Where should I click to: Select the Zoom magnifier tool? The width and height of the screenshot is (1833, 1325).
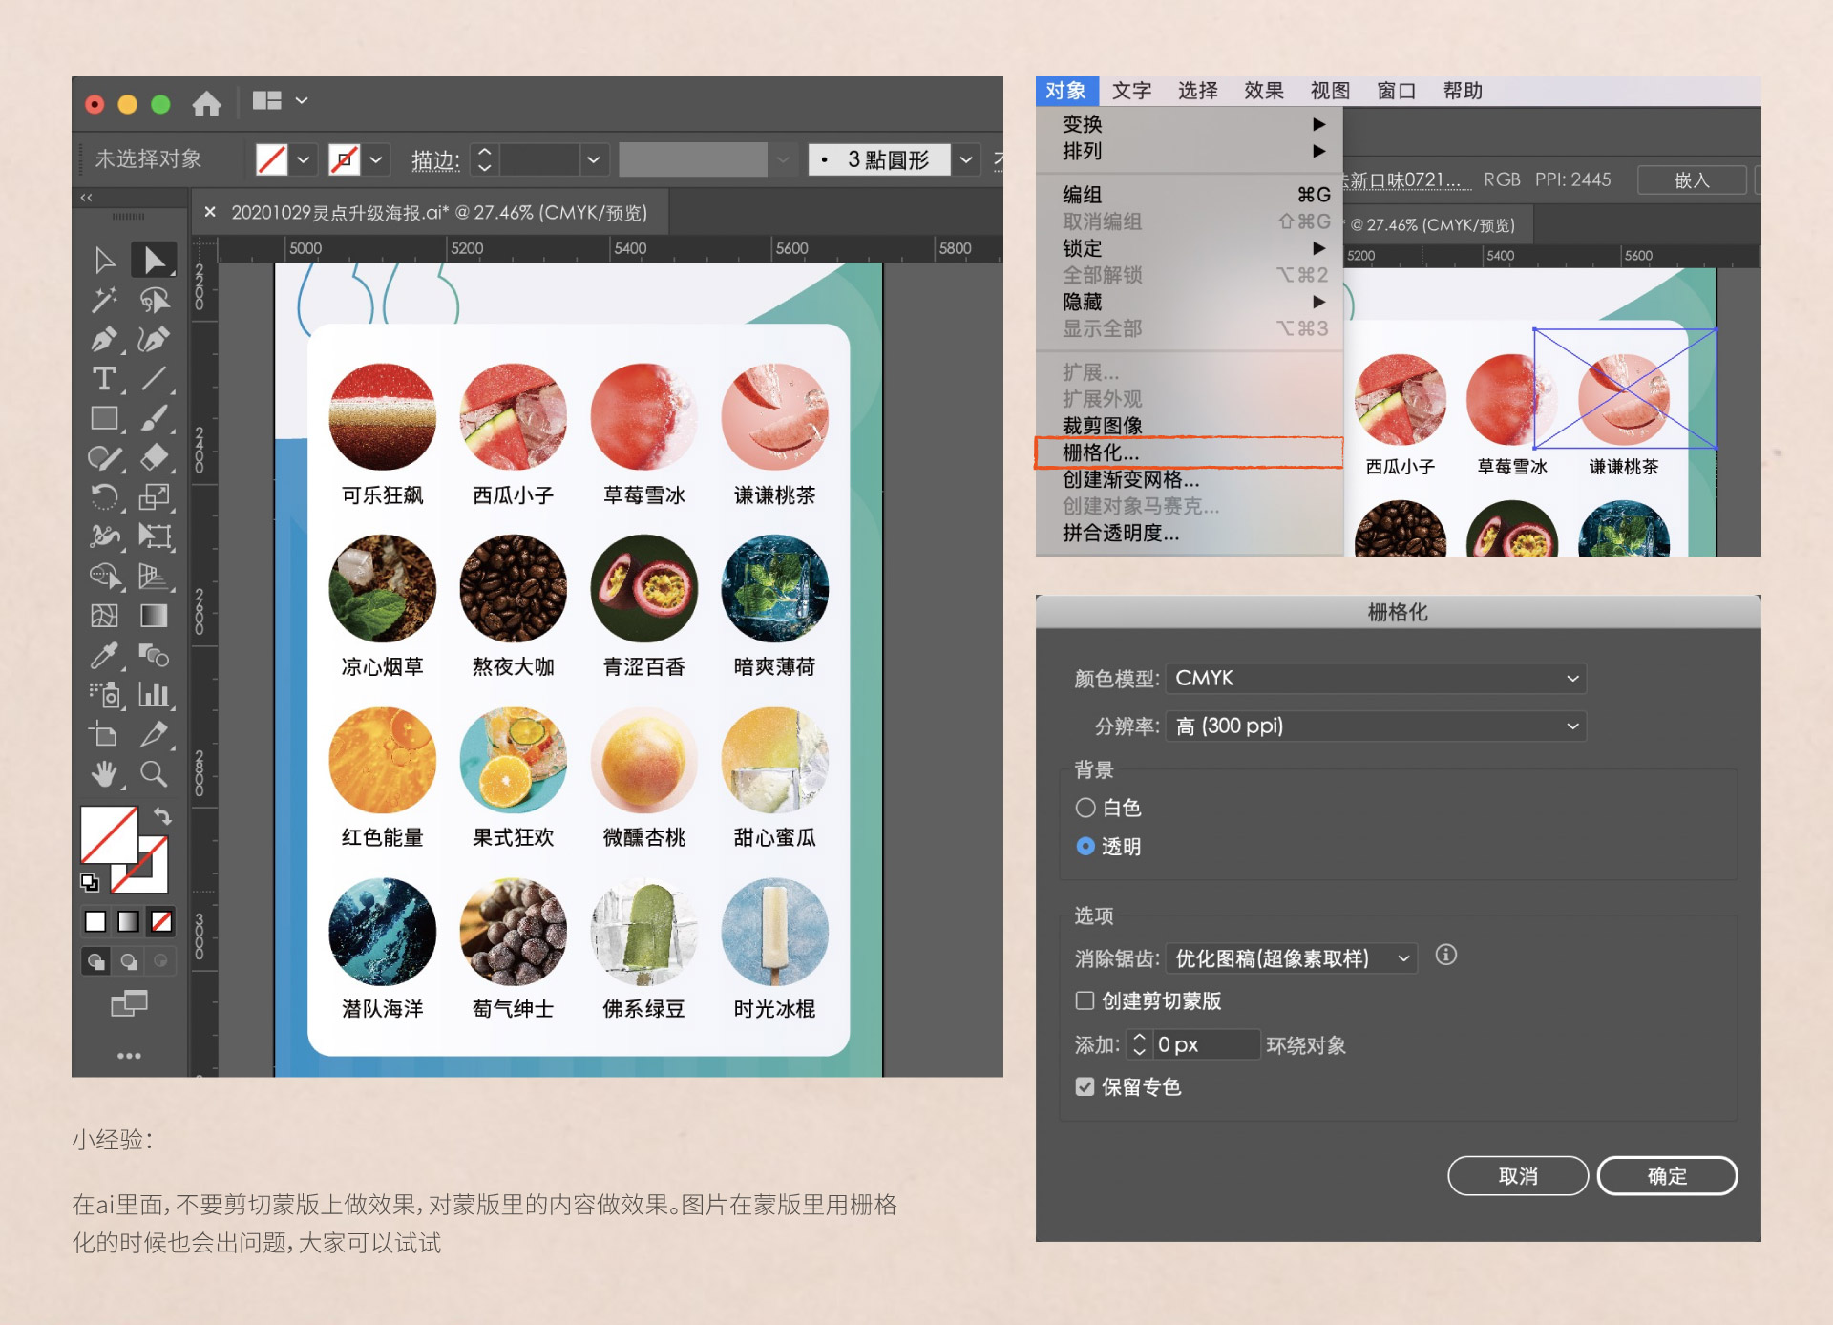(154, 773)
